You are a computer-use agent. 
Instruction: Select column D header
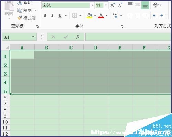pos(96,47)
